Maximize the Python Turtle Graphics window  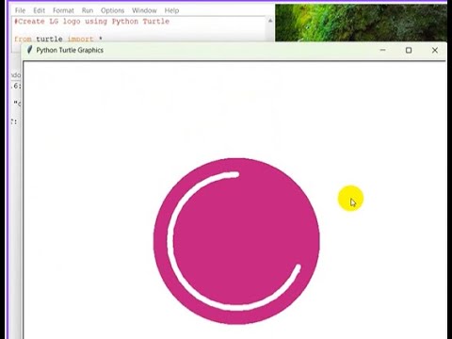click(409, 50)
